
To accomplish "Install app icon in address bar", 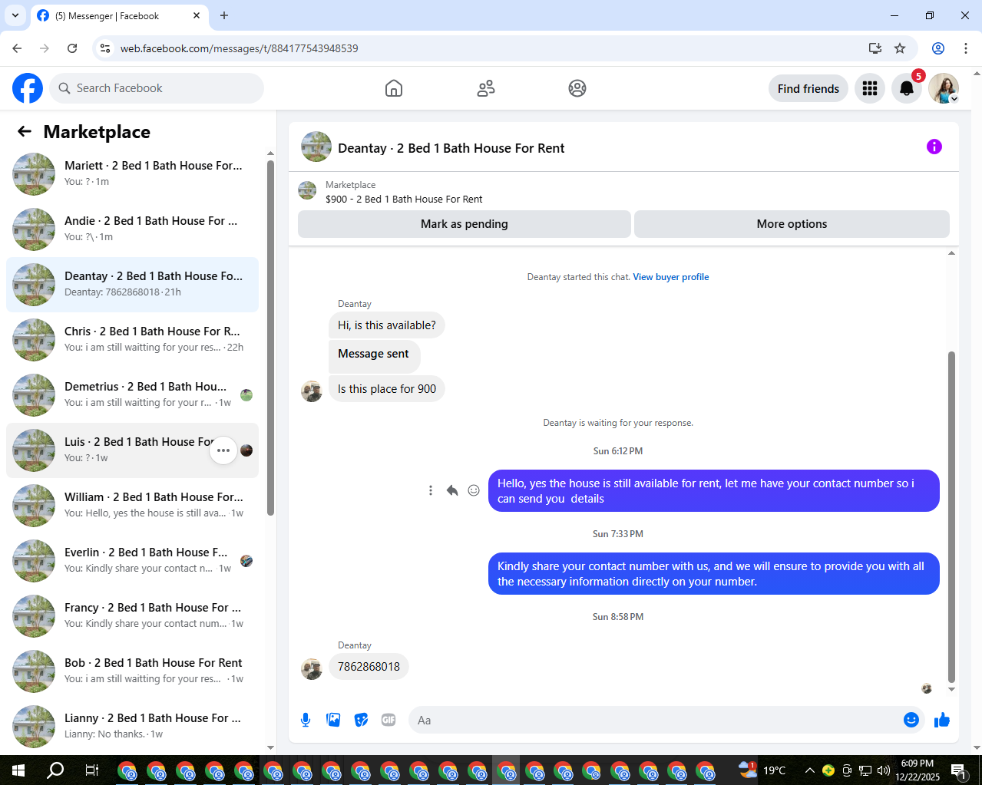I will (875, 48).
